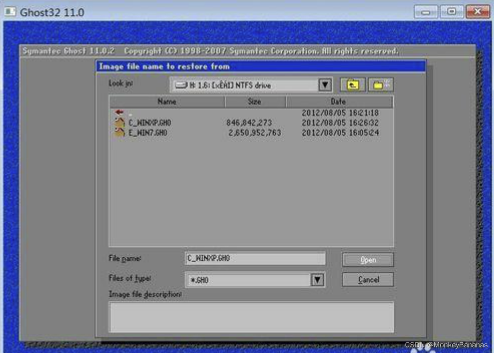
Task: Click the Cancel button
Action: coord(368,280)
